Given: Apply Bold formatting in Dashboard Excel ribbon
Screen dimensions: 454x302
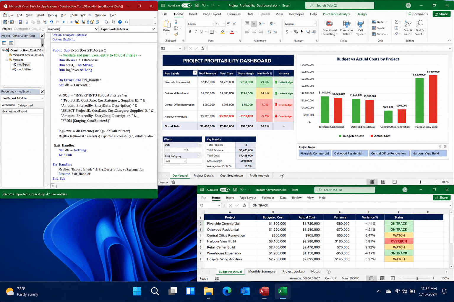Looking at the screenshot, I should click(190, 32).
